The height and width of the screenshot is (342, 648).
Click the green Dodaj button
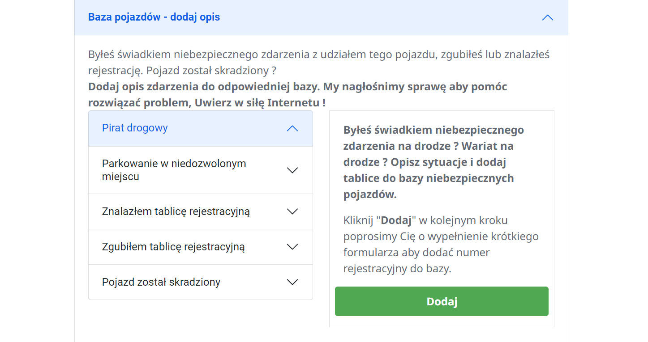[441, 301]
